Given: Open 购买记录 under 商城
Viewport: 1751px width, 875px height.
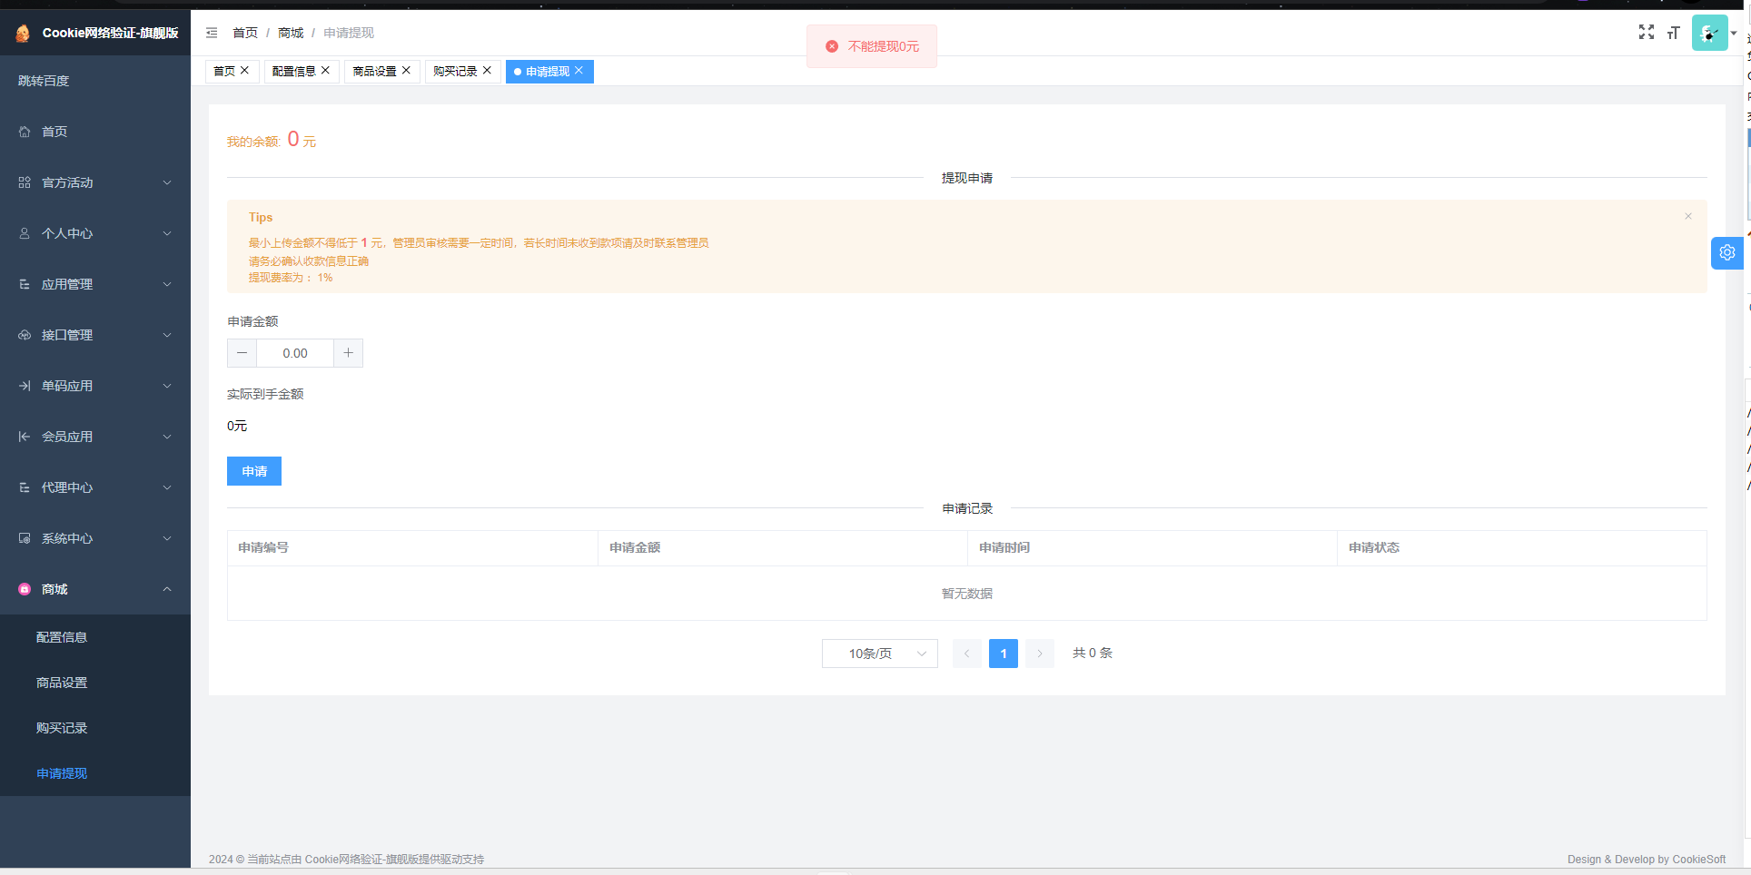Looking at the screenshot, I should click(x=95, y=728).
